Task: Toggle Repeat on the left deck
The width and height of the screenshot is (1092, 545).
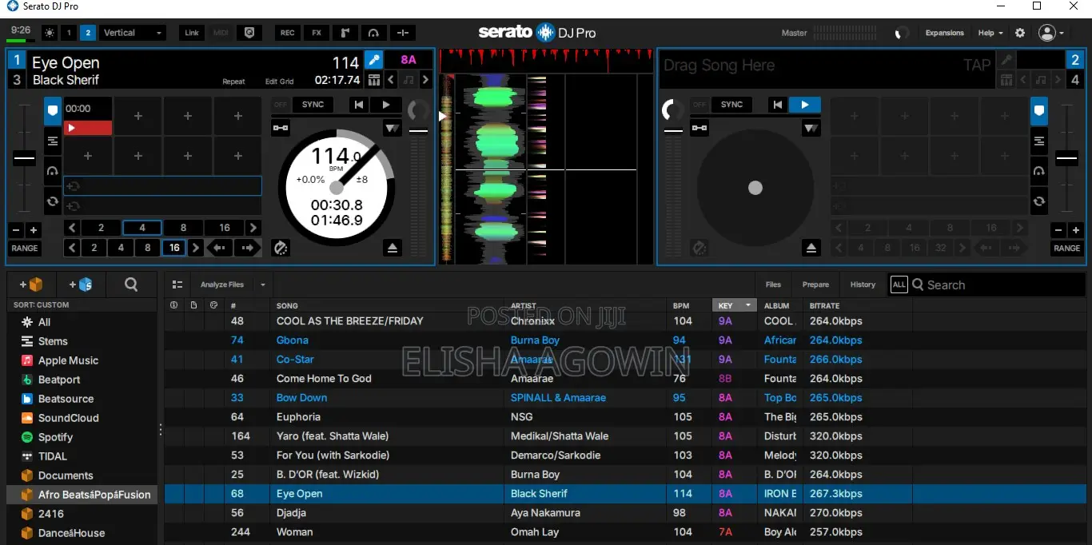Action: click(x=233, y=82)
